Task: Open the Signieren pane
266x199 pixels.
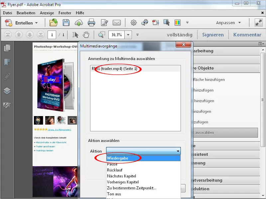Action: click(213, 35)
